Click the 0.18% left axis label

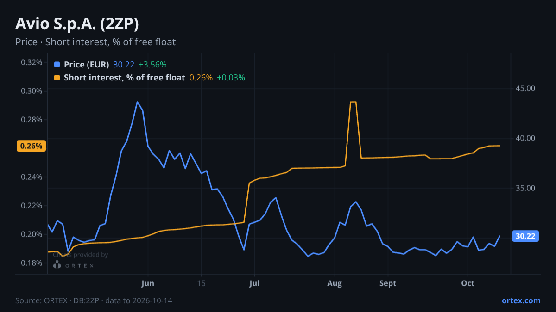(x=32, y=263)
